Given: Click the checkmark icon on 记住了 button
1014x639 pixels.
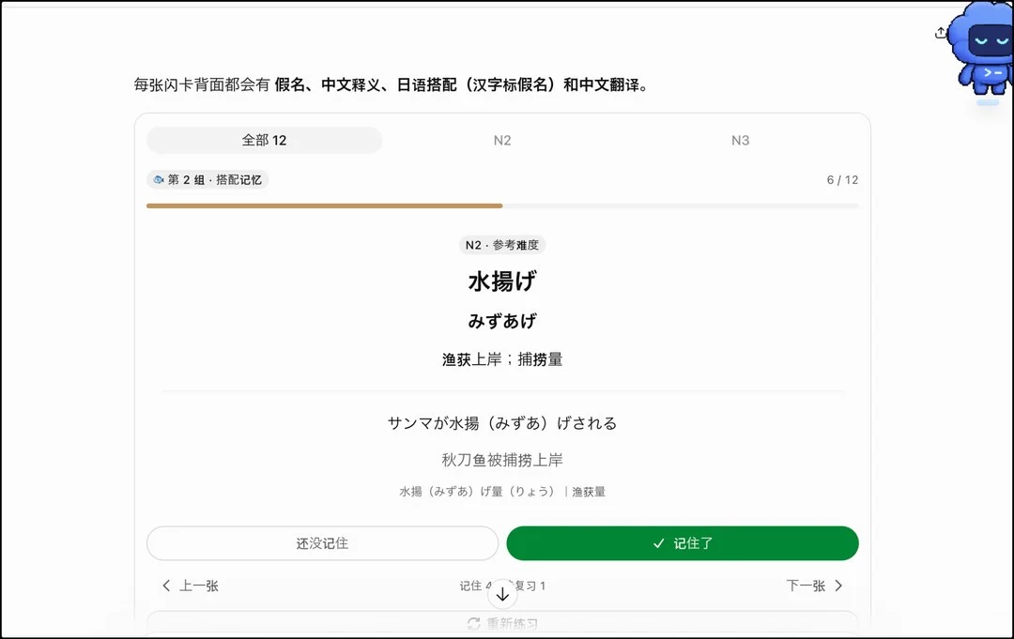Looking at the screenshot, I should point(658,543).
